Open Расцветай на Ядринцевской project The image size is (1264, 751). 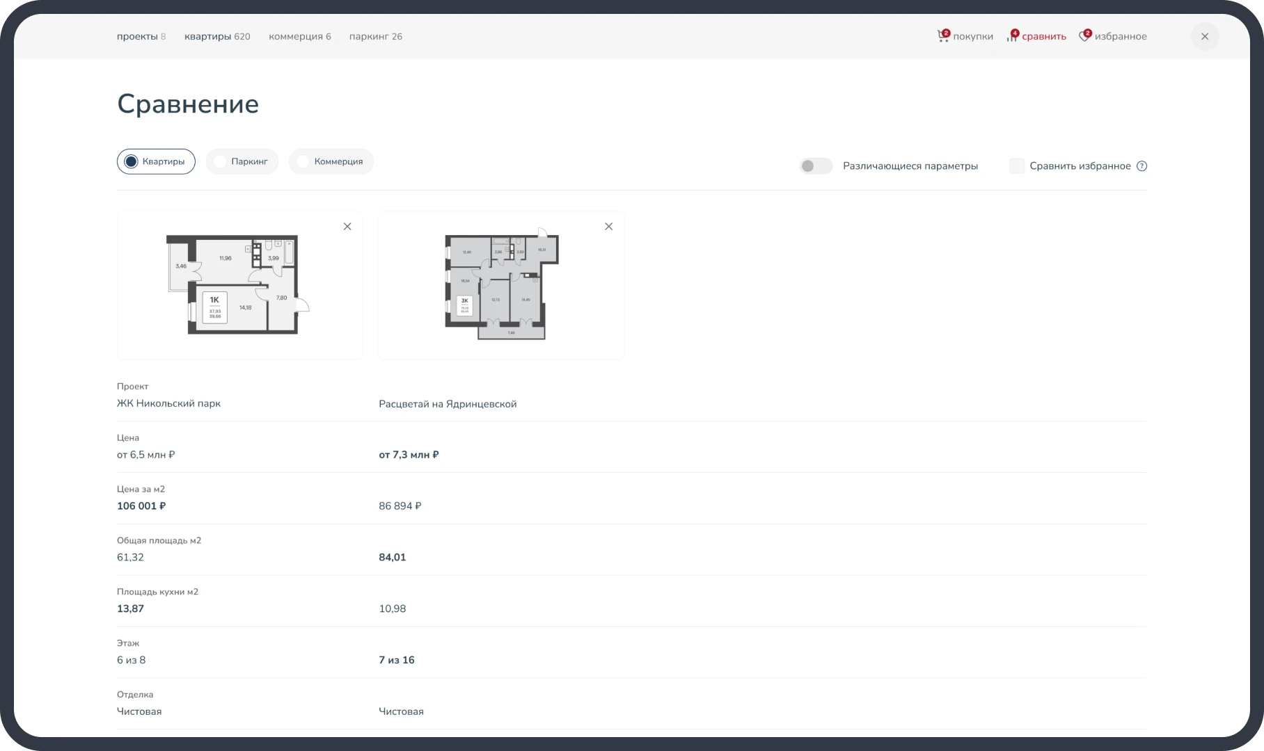coord(448,404)
